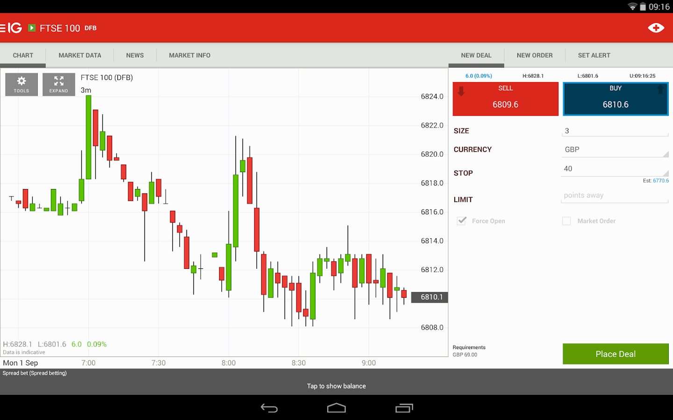The image size is (673, 420).
Task: Click the 7:30 time axis label
Action: (x=158, y=363)
